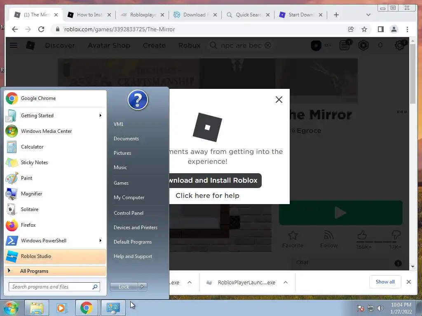
Task: Open RobloxPlayerLauncher.exe download options chevron
Action: [x=286, y=282]
